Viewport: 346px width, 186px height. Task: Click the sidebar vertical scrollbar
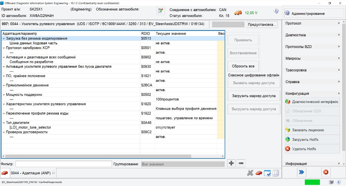coord(344,88)
